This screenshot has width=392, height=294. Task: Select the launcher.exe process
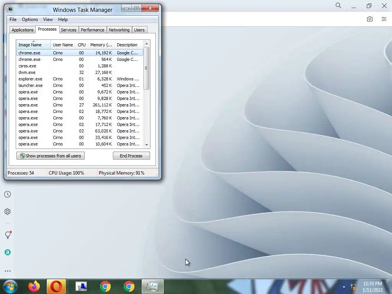[x=80, y=85]
